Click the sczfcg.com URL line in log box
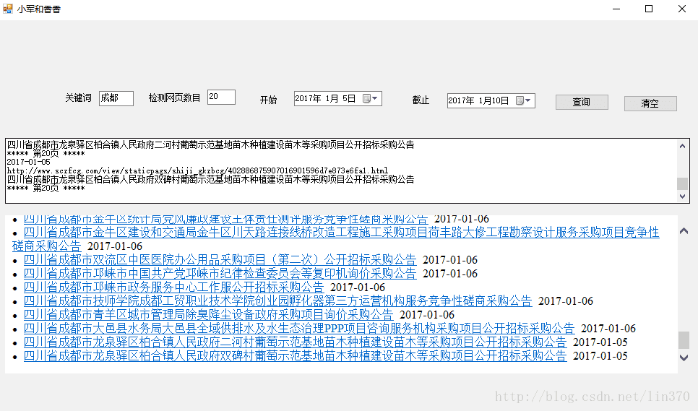Viewport: 698px width, 411px height. point(197,170)
